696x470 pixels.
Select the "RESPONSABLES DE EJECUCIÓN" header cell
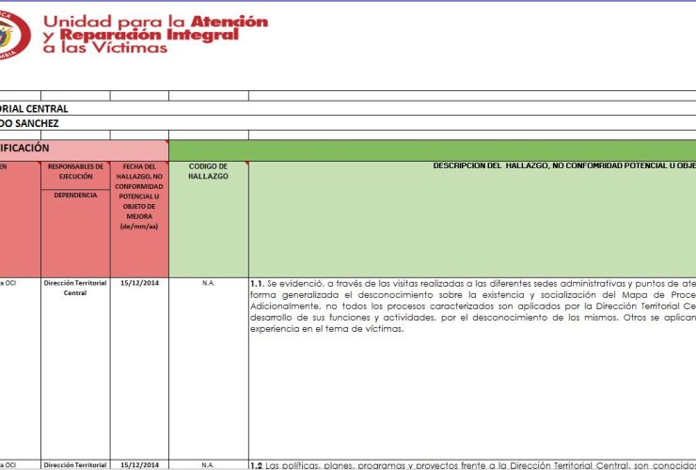tap(75, 175)
